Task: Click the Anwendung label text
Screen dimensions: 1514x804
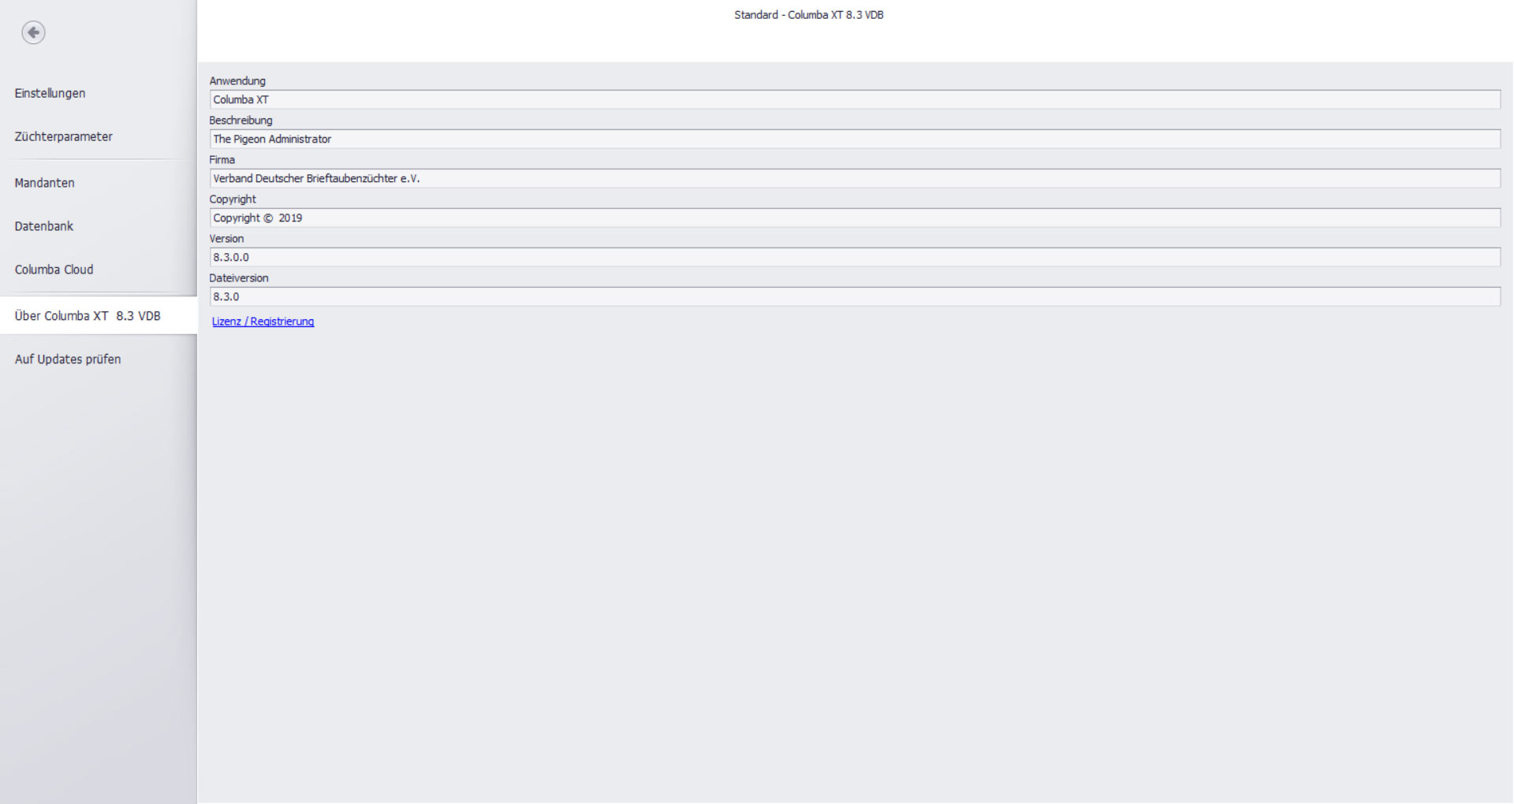Action: point(237,81)
